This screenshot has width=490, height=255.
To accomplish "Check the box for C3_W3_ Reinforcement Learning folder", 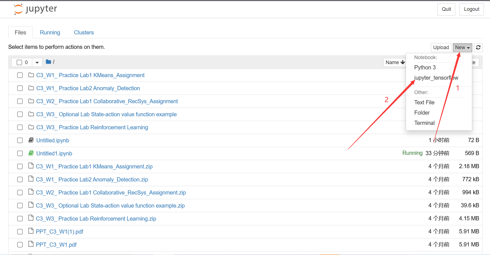I will 20,127.
